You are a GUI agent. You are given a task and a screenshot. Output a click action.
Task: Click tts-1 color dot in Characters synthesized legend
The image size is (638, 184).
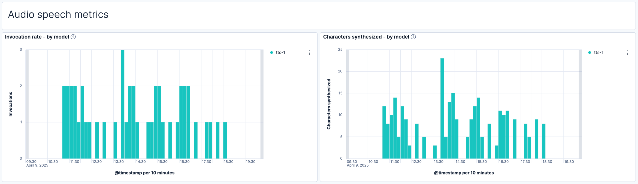pyautogui.click(x=589, y=53)
